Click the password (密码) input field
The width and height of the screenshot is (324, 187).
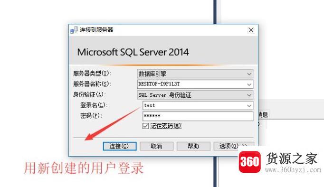[198, 116]
